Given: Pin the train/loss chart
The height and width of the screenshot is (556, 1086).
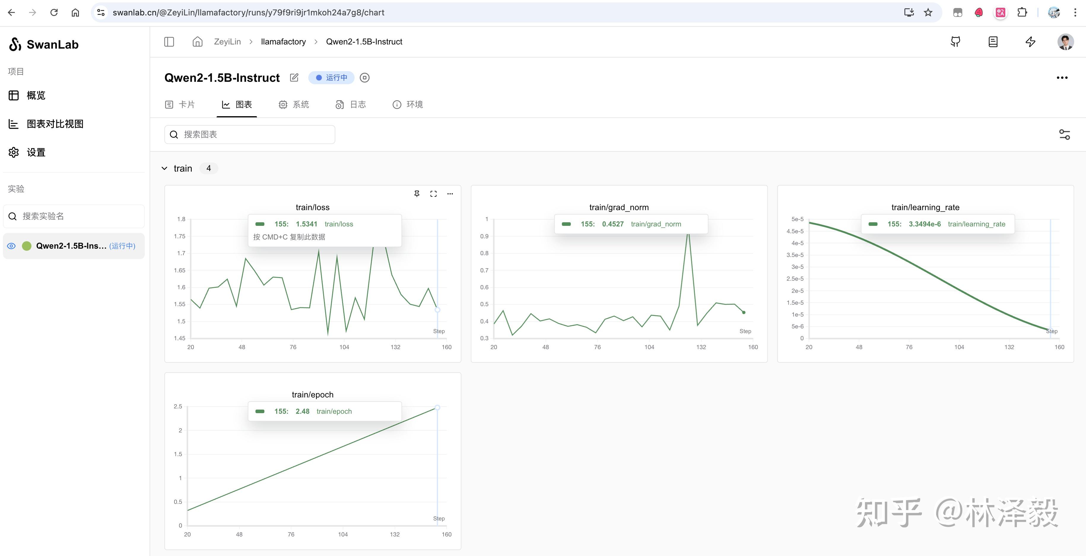Looking at the screenshot, I should click(x=417, y=194).
